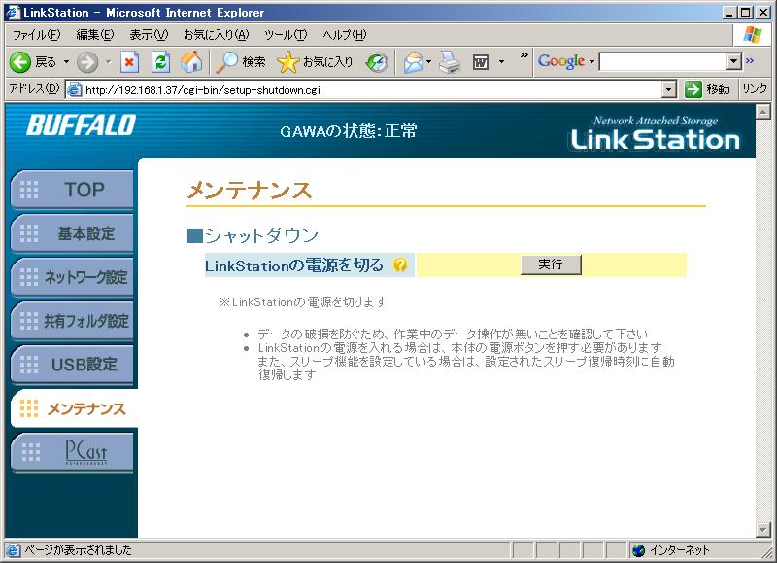Click the Mail envelope icon

pyautogui.click(x=414, y=62)
